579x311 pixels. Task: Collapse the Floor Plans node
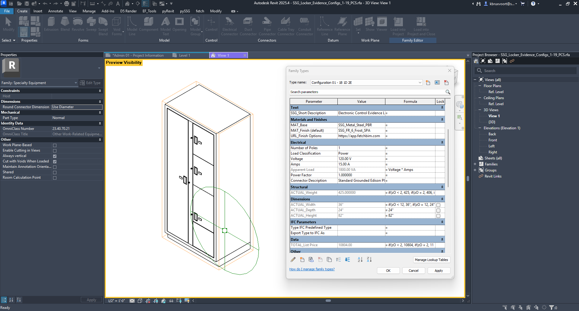(480, 86)
